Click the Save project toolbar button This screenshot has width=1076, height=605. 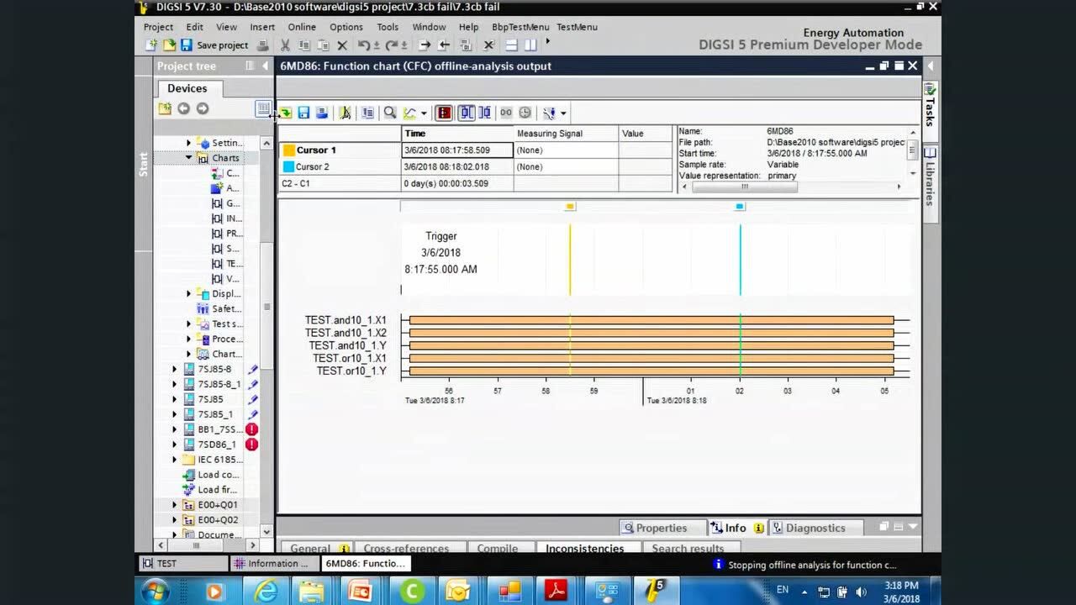[214, 45]
